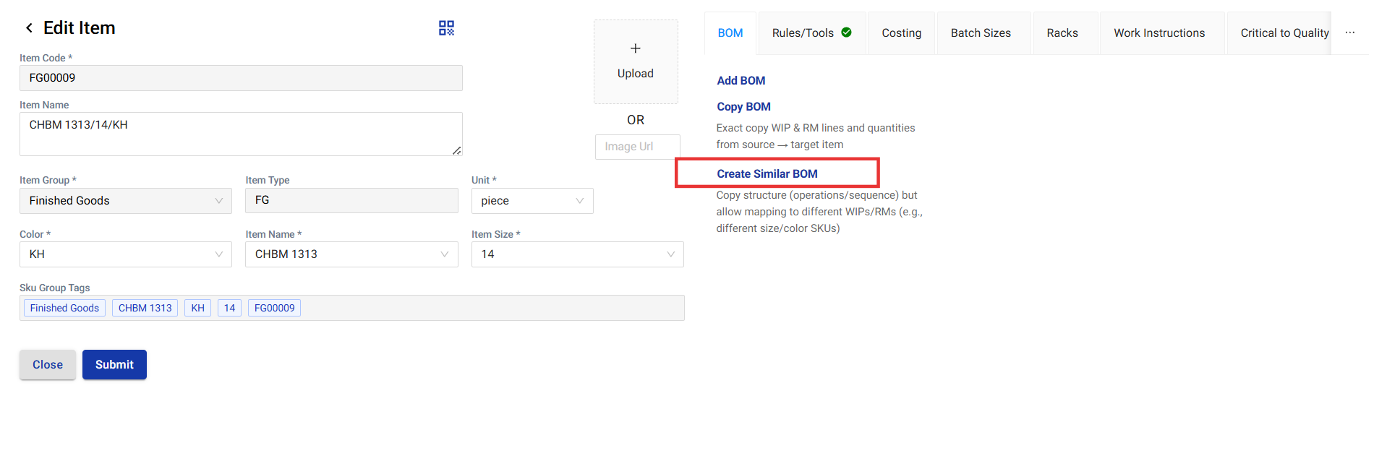The width and height of the screenshot is (1387, 469).
Task: Go to the Work Instructions tab
Action: pyautogui.click(x=1158, y=33)
